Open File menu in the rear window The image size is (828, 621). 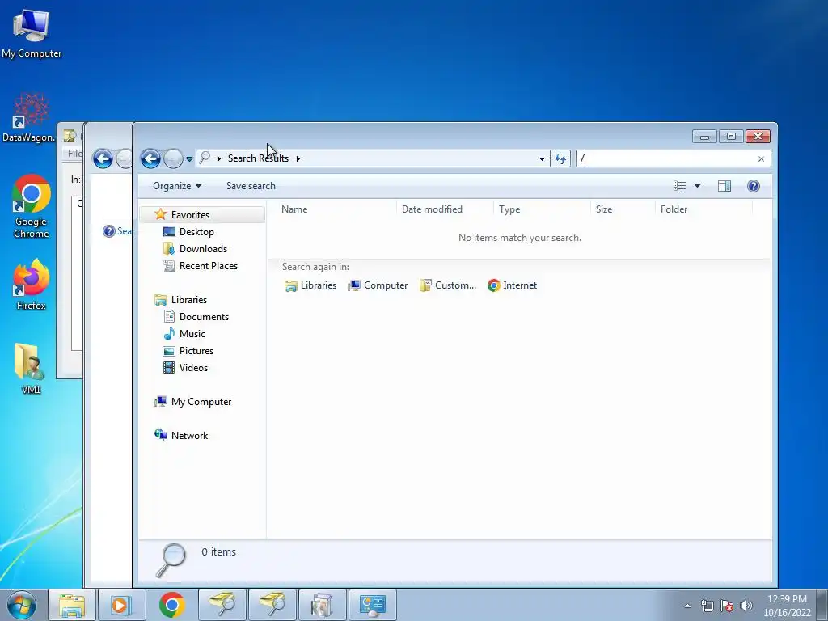point(74,153)
